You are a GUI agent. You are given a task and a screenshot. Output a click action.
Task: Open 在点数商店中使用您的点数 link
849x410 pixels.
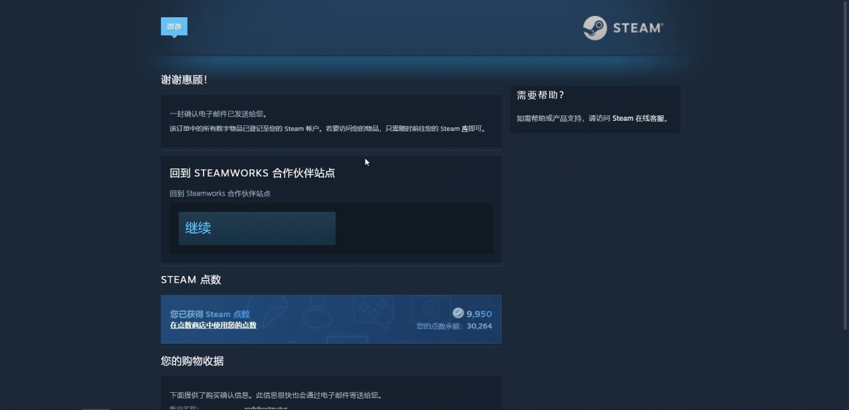click(213, 325)
